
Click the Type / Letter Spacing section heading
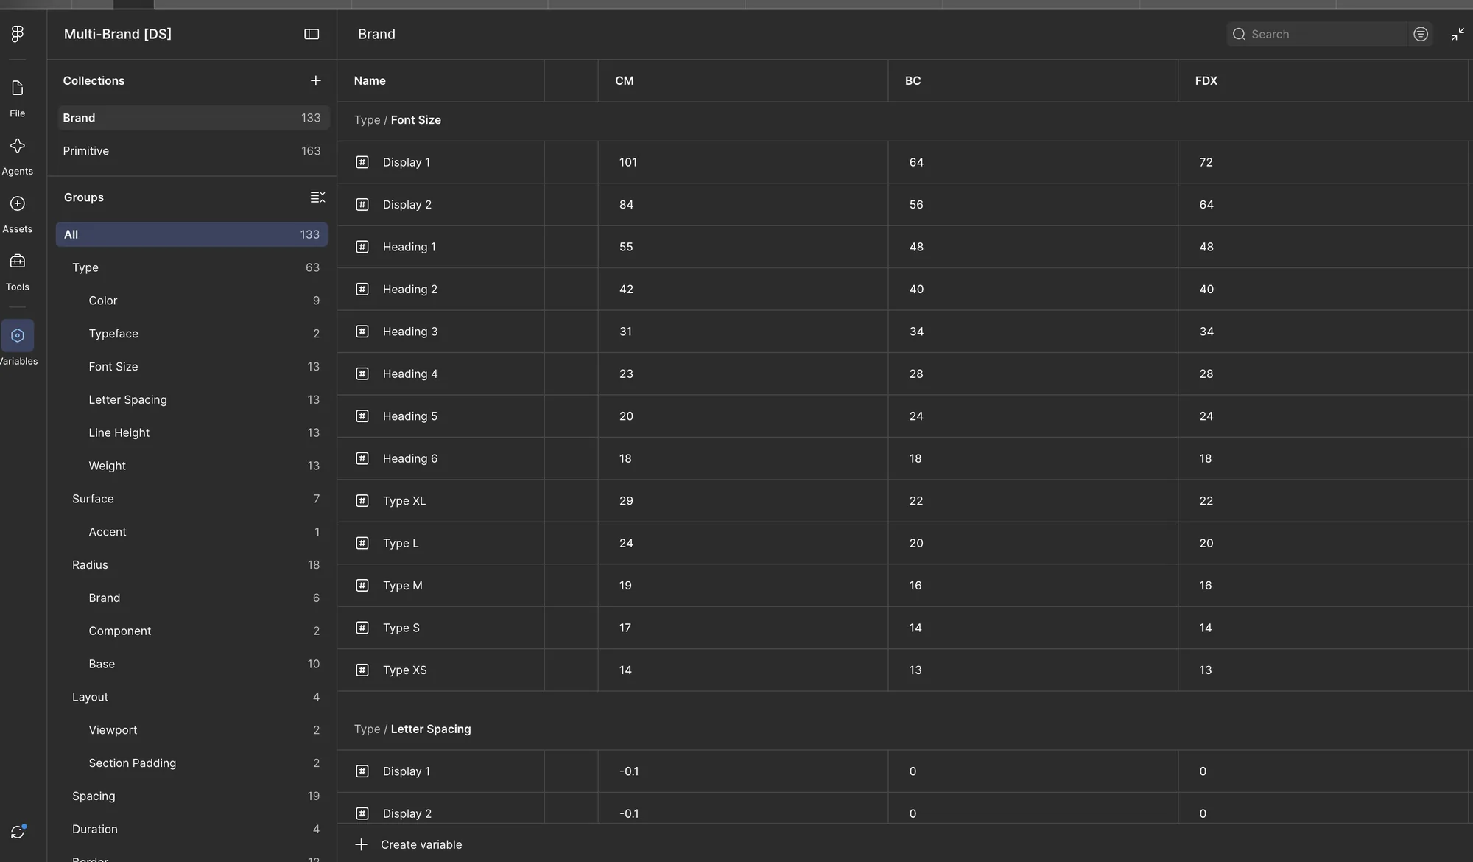click(x=412, y=729)
